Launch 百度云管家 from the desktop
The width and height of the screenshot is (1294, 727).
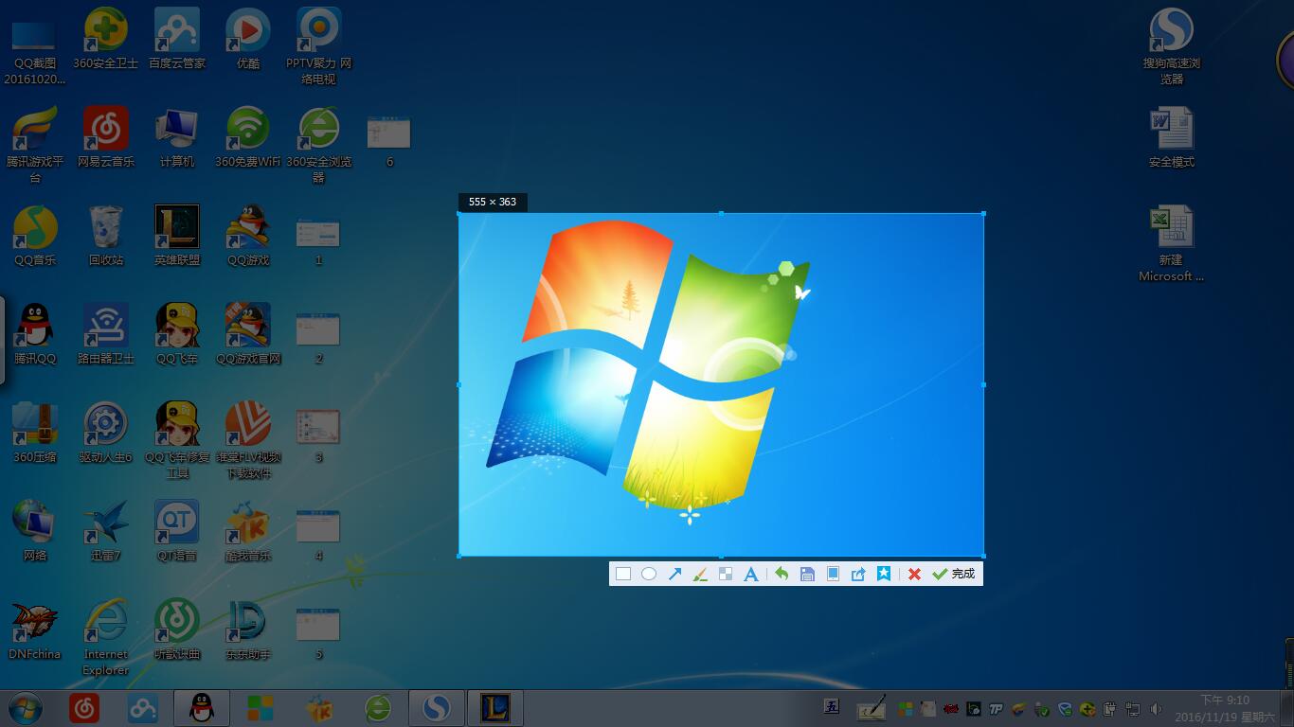(x=177, y=39)
